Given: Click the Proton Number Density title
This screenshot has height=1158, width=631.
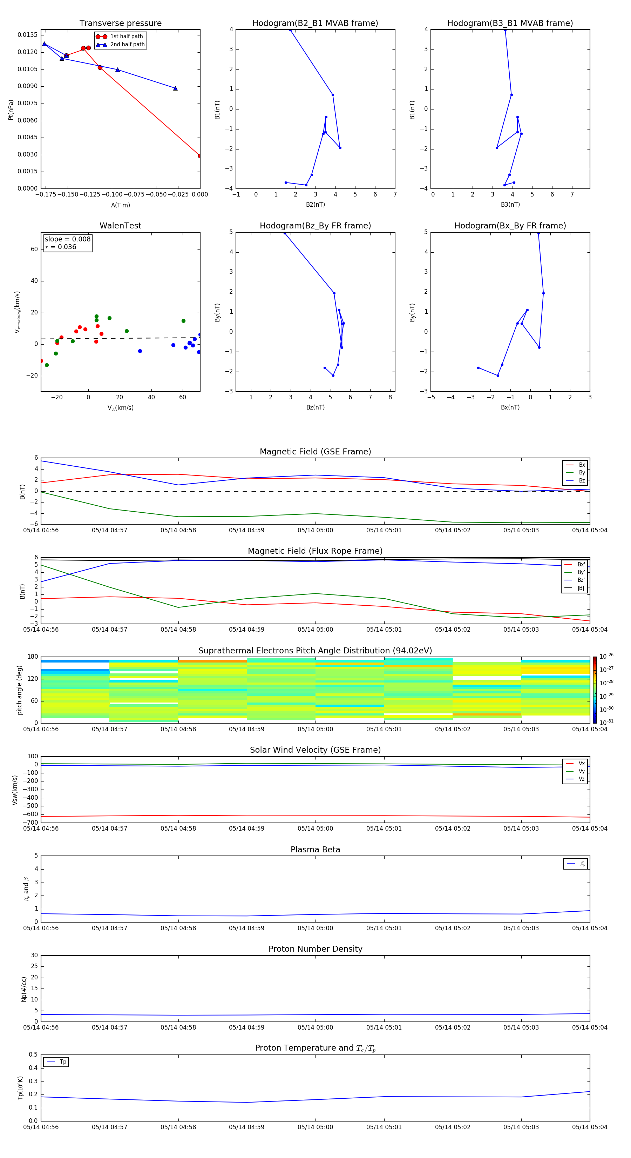Looking at the screenshot, I should click(x=315, y=949).
